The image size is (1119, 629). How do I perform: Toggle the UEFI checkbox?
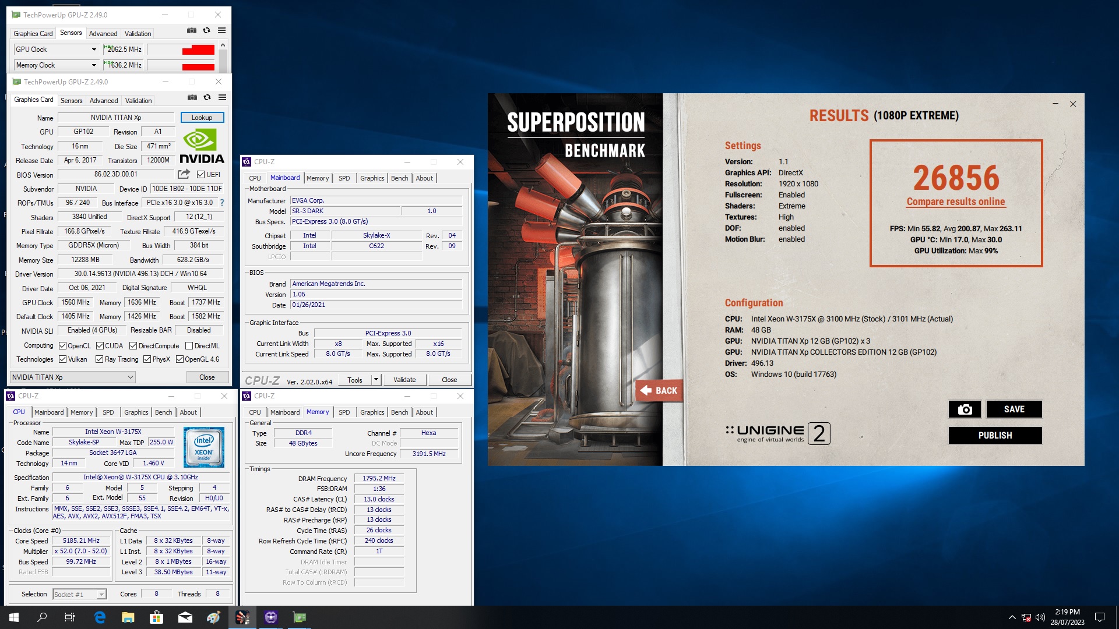point(200,174)
